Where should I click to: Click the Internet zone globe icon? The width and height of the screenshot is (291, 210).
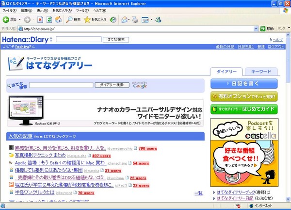[251, 206]
